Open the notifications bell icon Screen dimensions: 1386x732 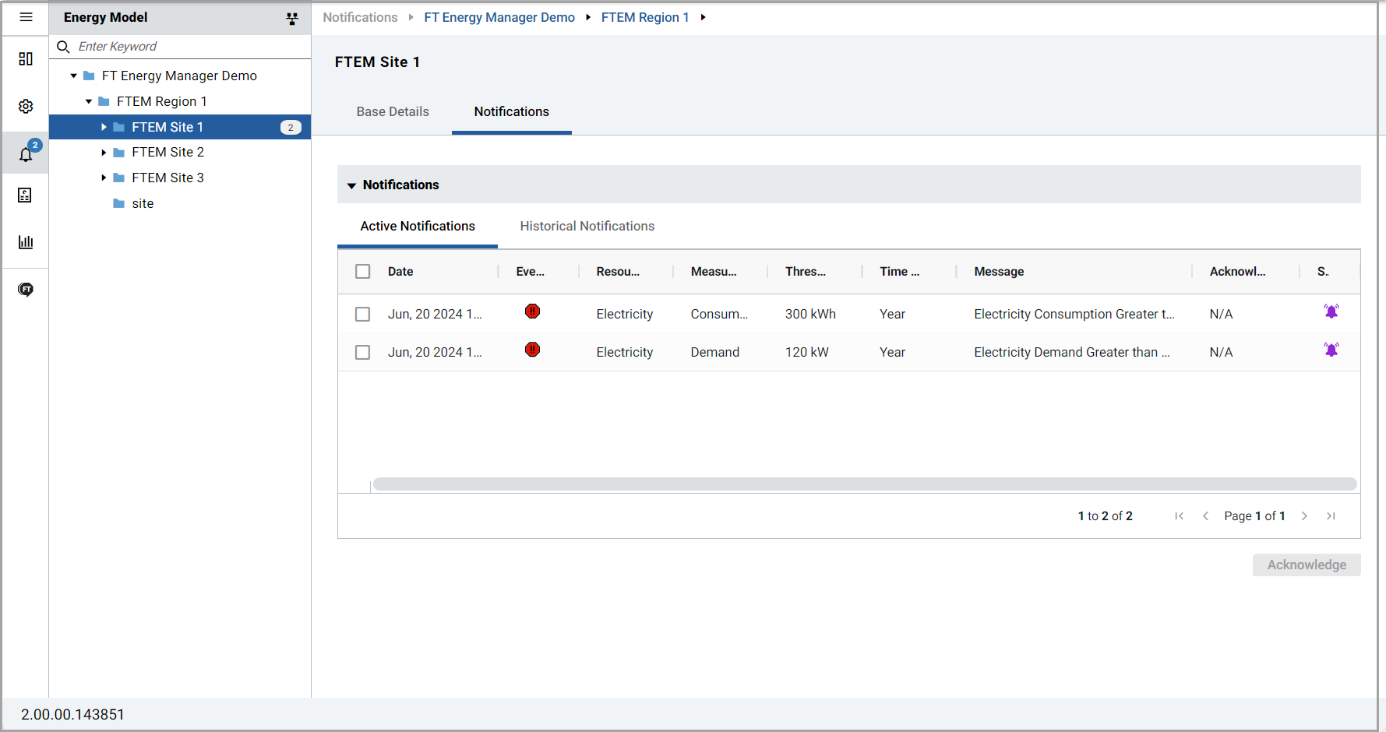26,154
